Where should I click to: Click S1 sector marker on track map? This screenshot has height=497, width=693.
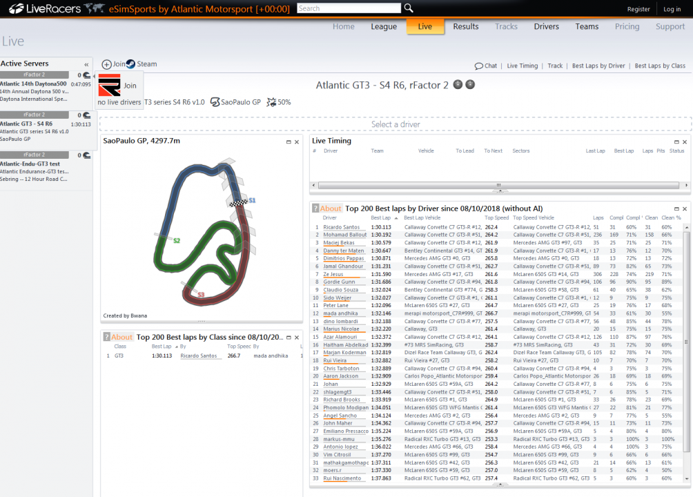pos(252,200)
